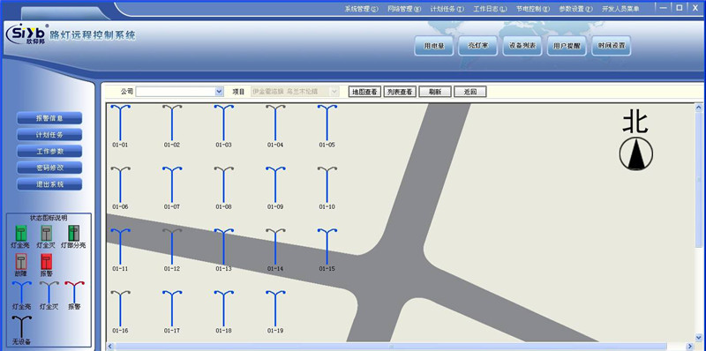
Task: Click the red 报警 controller legend icon
Action: pos(47,261)
